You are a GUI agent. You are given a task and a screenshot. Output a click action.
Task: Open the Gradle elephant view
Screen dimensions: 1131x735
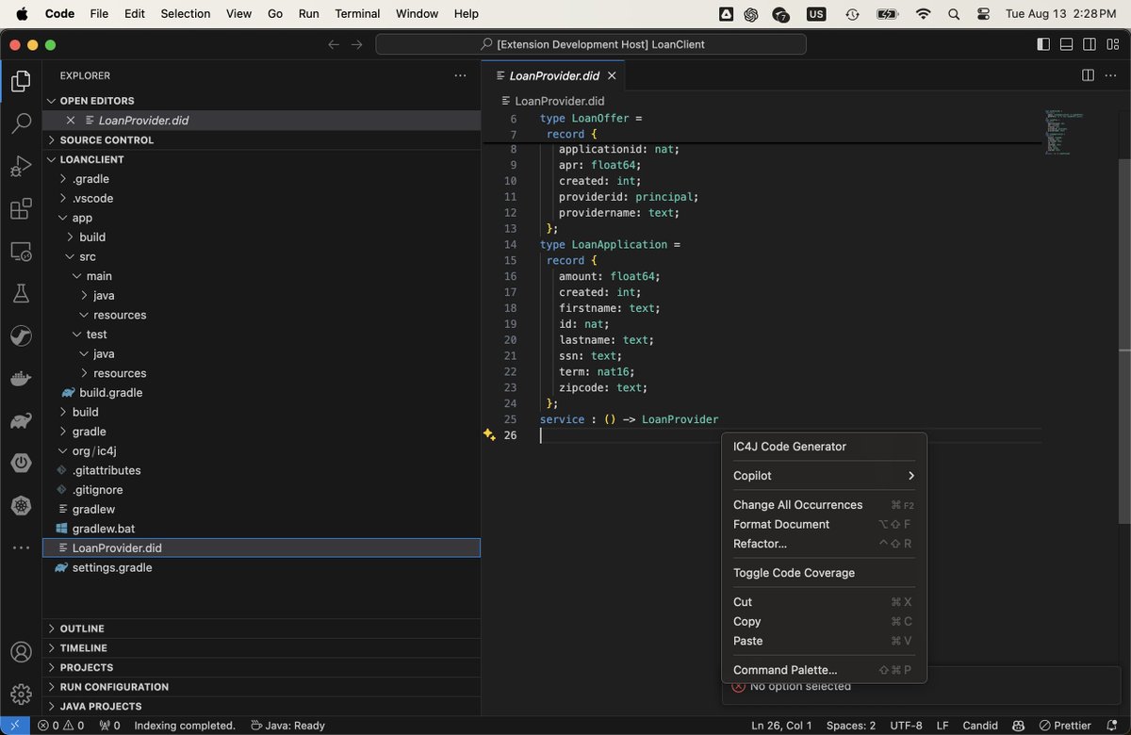click(21, 421)
